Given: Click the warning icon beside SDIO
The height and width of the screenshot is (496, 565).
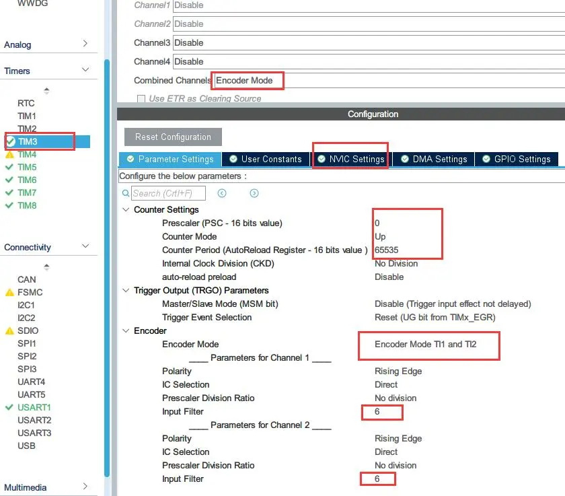Looking at the screenshot, I should pyautogui.click(x=9, y=331).
